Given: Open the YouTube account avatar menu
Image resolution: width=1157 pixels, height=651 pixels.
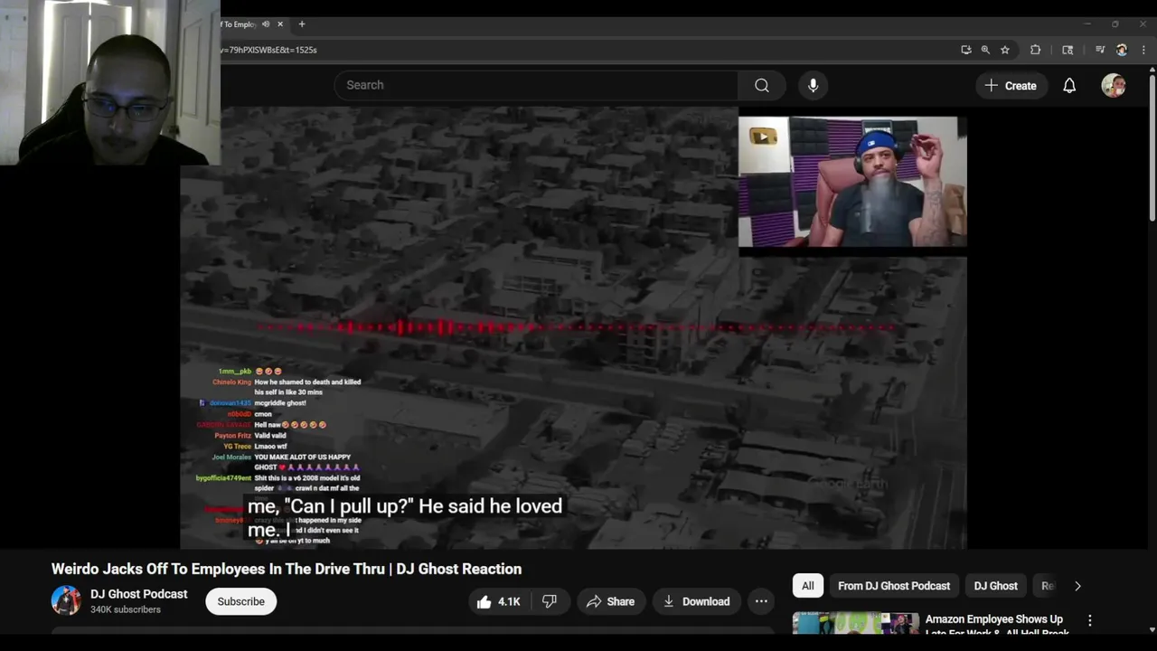Looking at the screenshot, I should [x=1114, y=85].
